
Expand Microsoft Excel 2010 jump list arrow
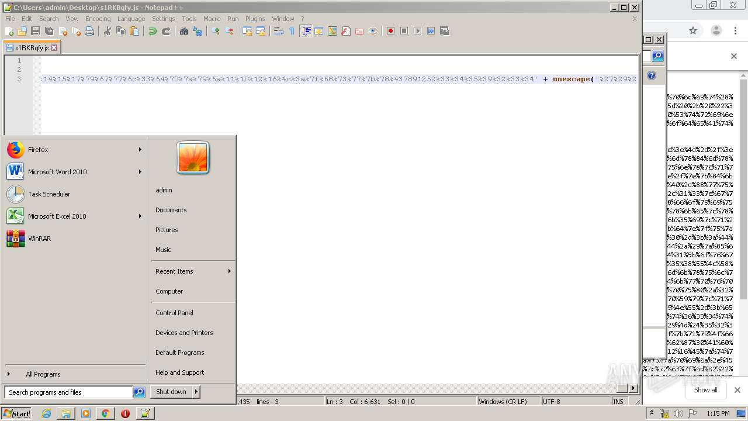140,216
